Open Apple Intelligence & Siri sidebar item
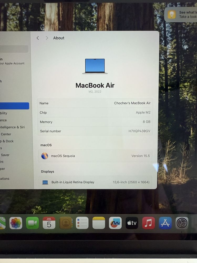 tap(12, 127)
